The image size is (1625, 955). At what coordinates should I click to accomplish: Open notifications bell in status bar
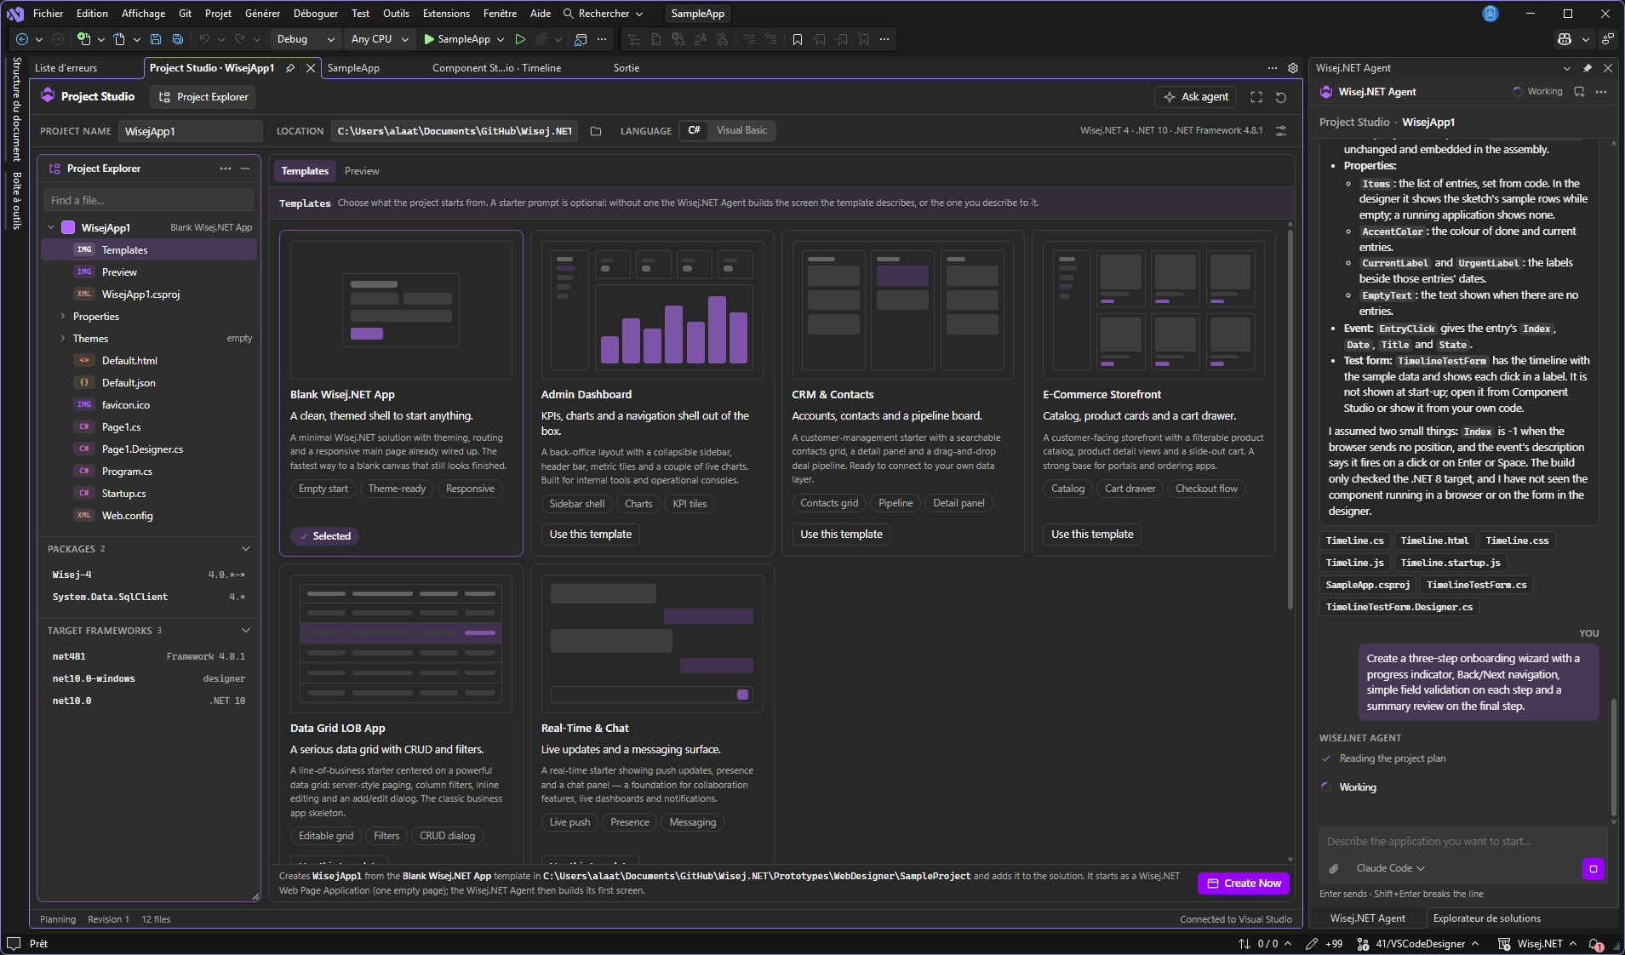coord(1595,944)
